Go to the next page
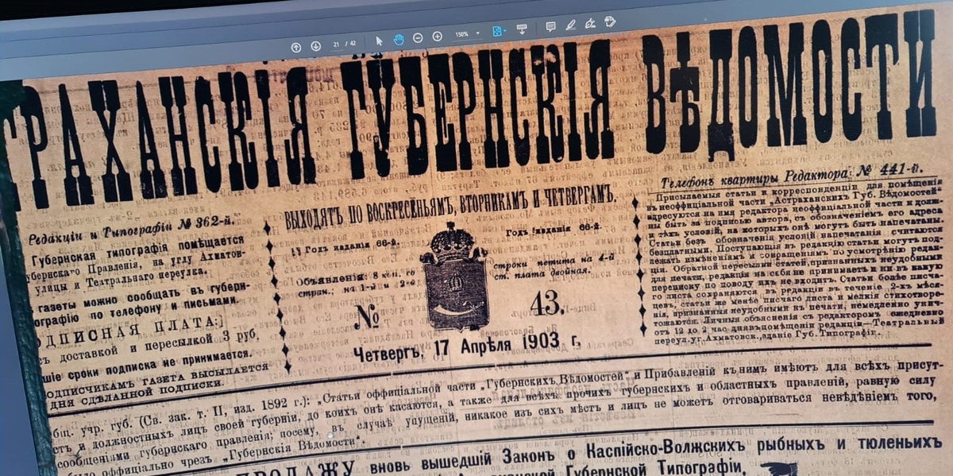This screenshot has height=476, width=953. 315,47
